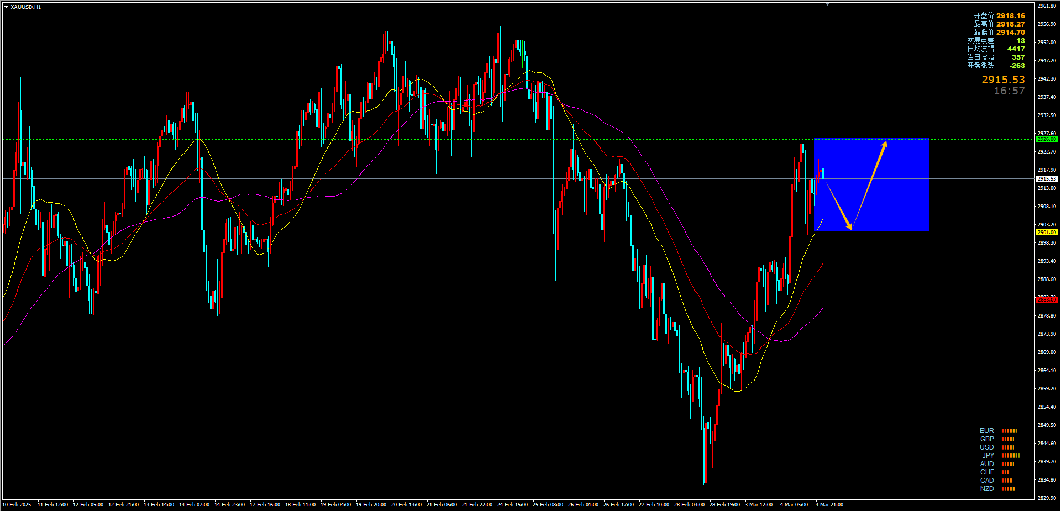The height and width of the screenshot is (512, 1061).
Task: Click the 3 Mar 12:00 time label
Action: click(x=759, y=505)
